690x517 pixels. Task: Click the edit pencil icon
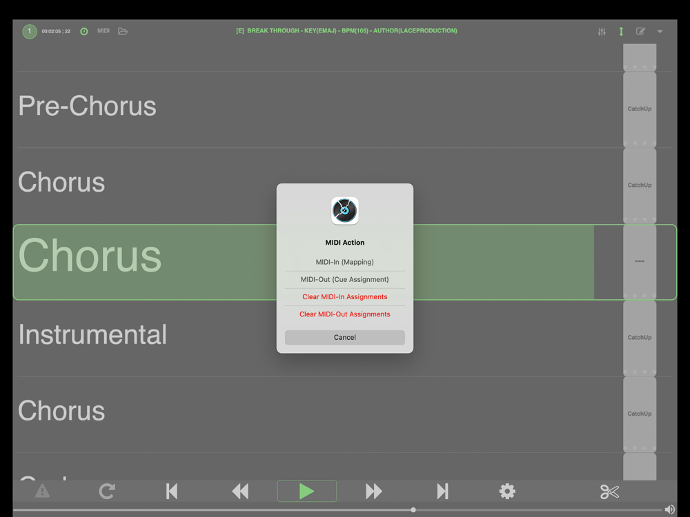pyautogui.click(x=640, y=31)
